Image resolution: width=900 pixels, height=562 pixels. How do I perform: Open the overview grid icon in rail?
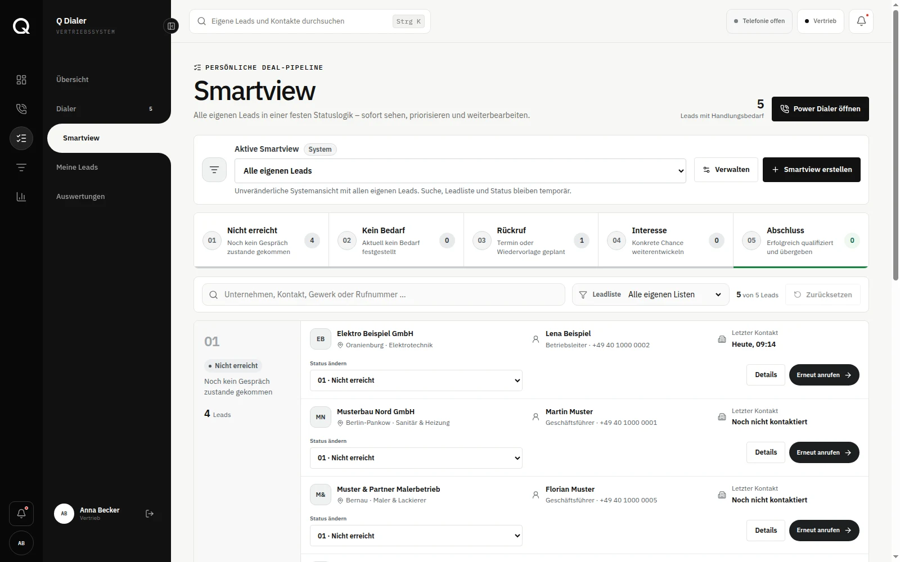pos(21,80)
